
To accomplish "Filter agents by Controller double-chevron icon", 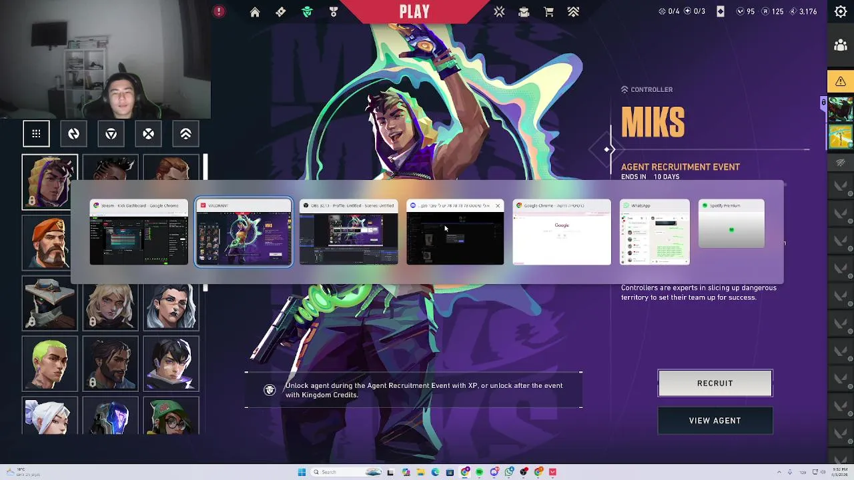I will click(185, 134).
